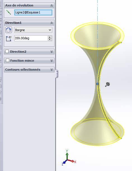Click the panel collapse handle on the divider

point(57,74)
